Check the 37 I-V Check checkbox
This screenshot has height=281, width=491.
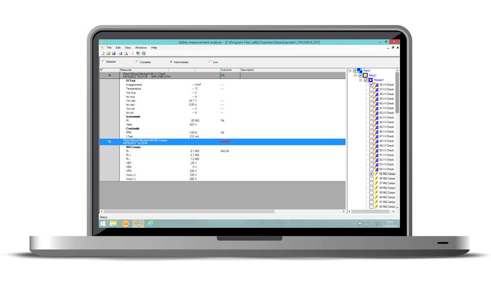(x=371, y=89)
